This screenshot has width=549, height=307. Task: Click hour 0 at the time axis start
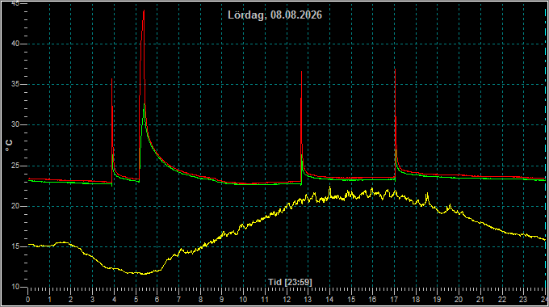pyautogui.click(x=28, y=300)
